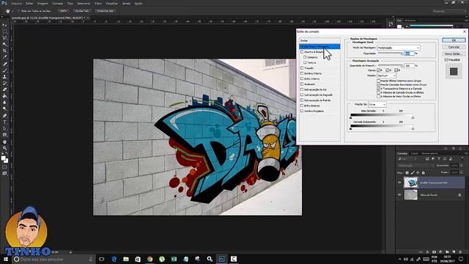469x264 pixels.
Task: Toggle the R channel checkbox
Action: pos(379,70)
